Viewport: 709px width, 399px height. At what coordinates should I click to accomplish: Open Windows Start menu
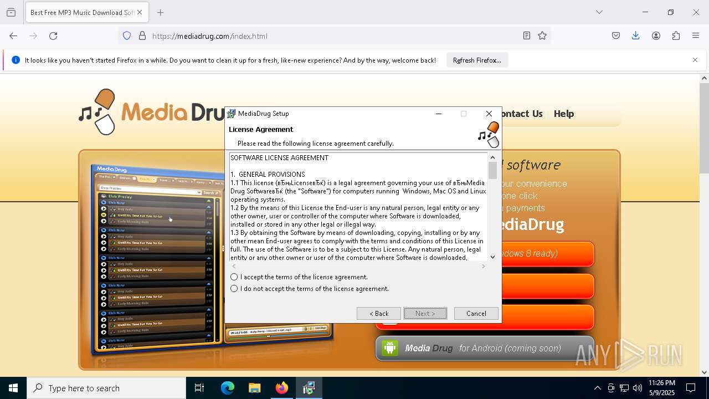[13, 388]
